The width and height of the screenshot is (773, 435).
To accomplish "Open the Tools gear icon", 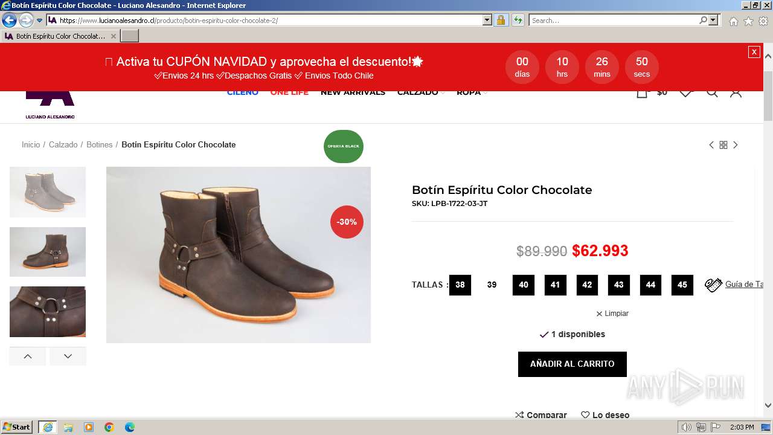I will click(x=763, y=21).
